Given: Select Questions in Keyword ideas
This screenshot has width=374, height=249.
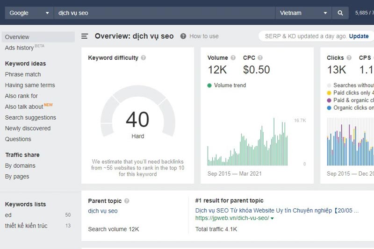Looking at the screenshot, I should [18, 139].
